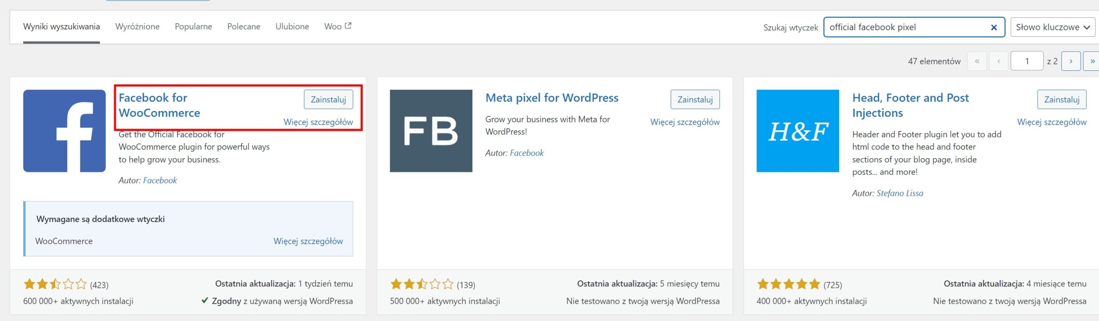Image resolution: width=1099 pixels, height=321 pixels.
Task: Install Meta pixel for WordPress plugin
Action: (x=695, y=99)
